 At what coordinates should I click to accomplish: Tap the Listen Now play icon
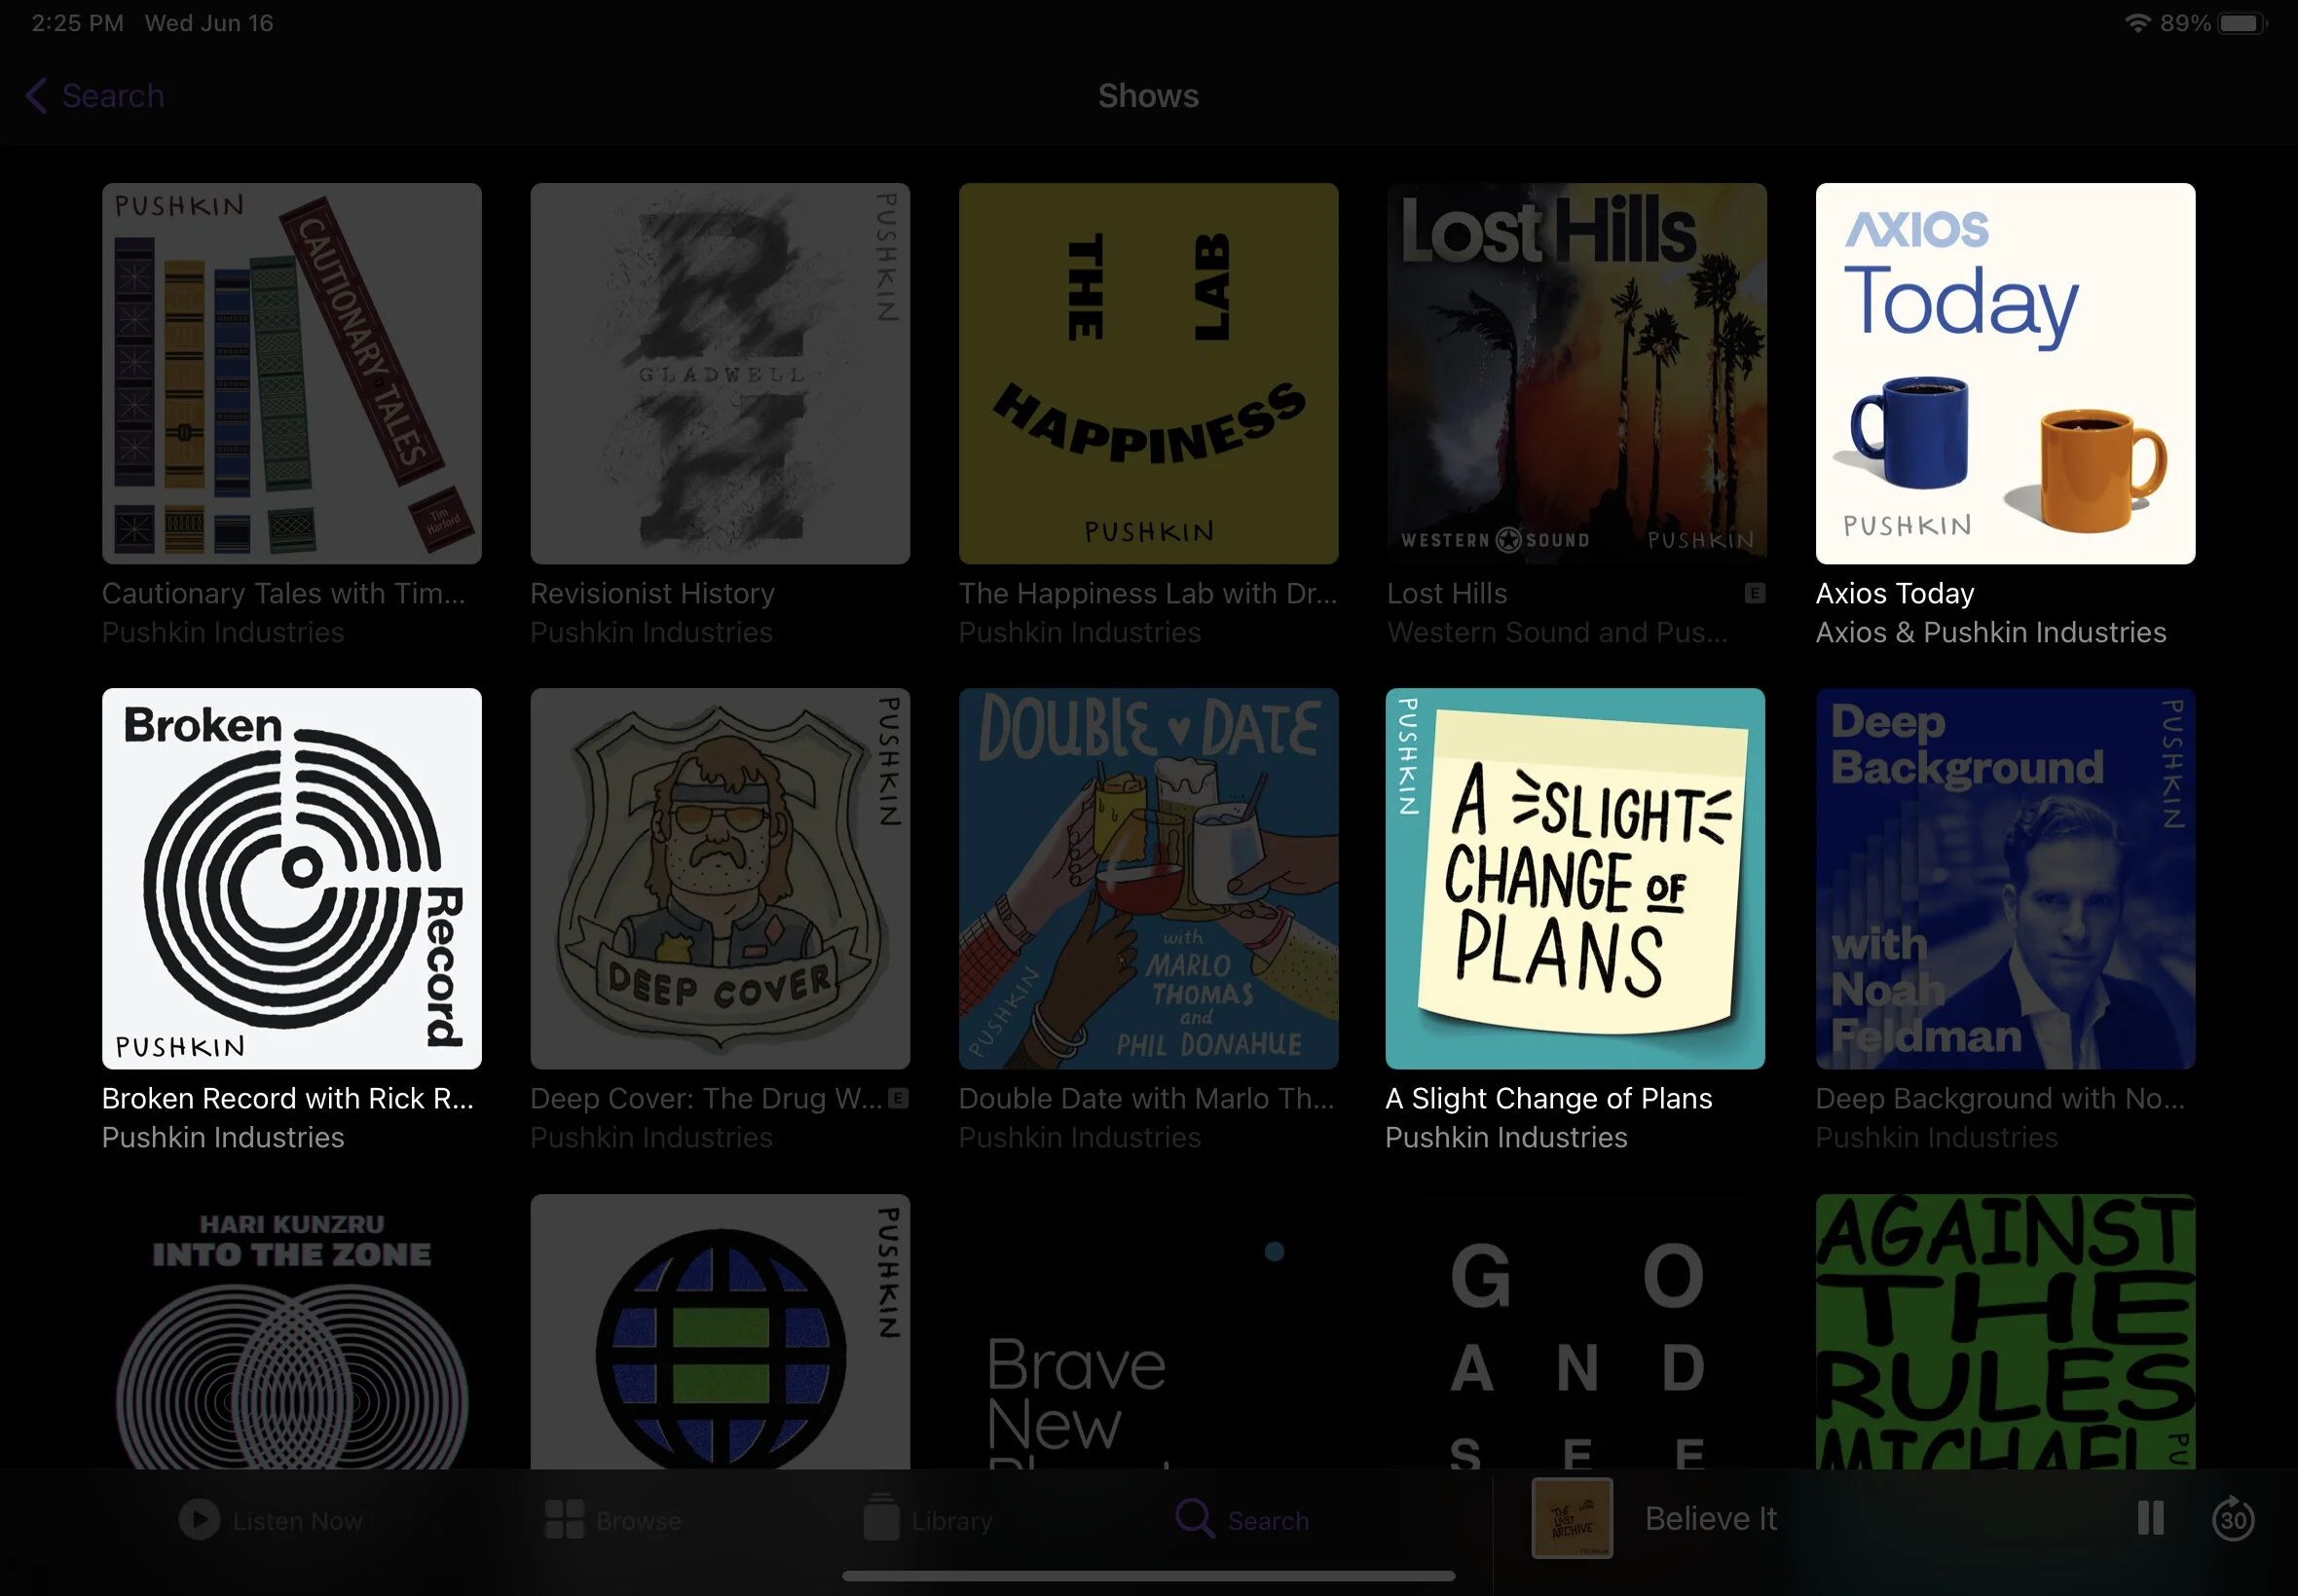pyautogui.click(x=199, y=1519)
